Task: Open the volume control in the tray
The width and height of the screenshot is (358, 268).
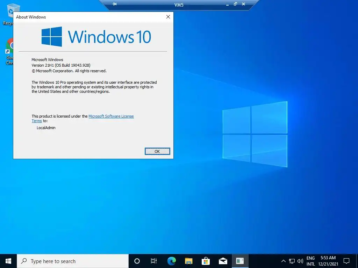Action: click(x=300, y=261)
